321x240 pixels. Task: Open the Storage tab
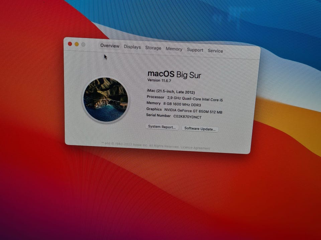153,48
